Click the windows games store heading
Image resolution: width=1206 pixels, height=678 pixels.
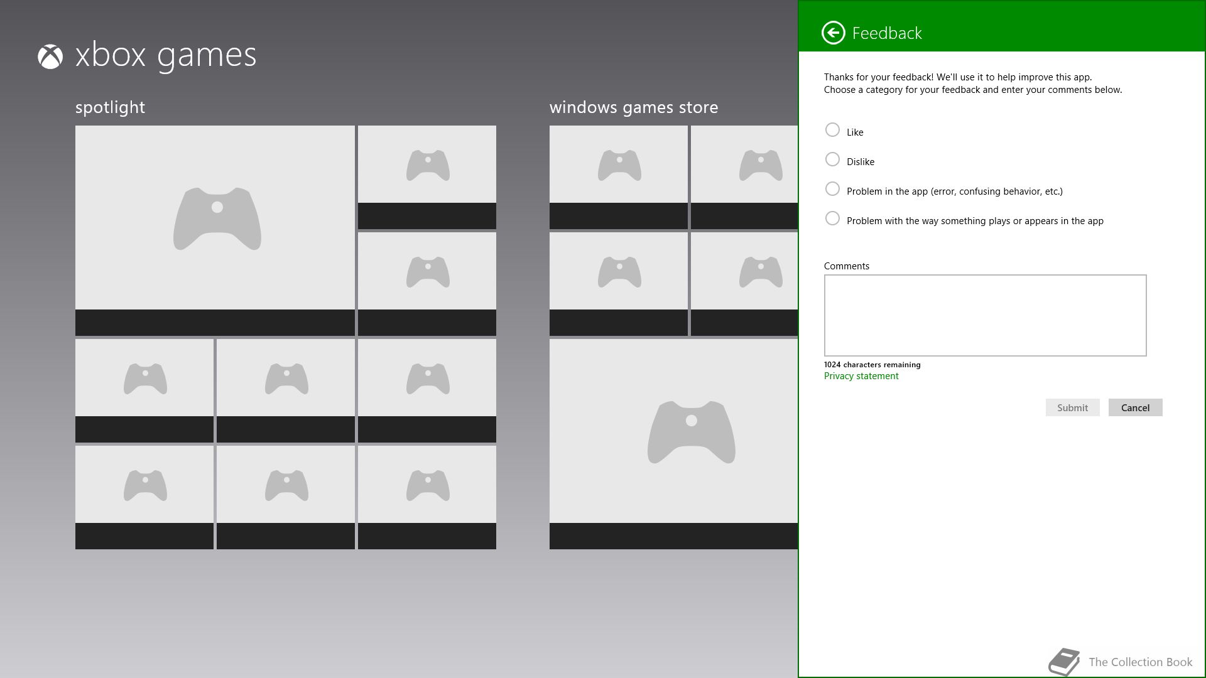tap(634, 107)
